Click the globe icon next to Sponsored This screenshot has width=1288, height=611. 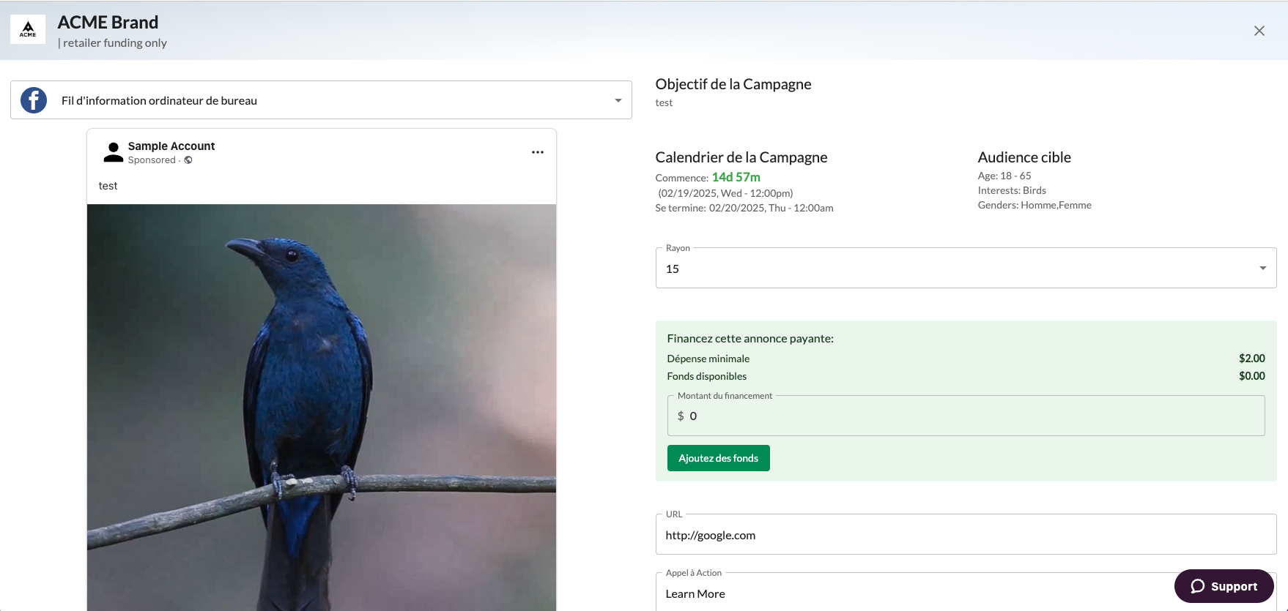point(188,160)
